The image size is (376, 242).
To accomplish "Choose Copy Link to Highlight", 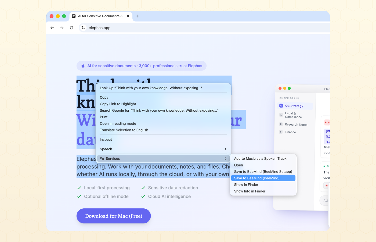I will 163,104.
